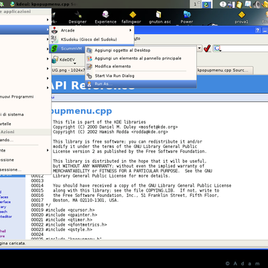268x268 pixels.
Task: Expand the 'nte' submenu entry
Action: [25, 150]
